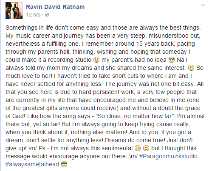Screen dimensions: 209x171
Task: Click the public globe privacy icon
Action: [x=47, y=15]
